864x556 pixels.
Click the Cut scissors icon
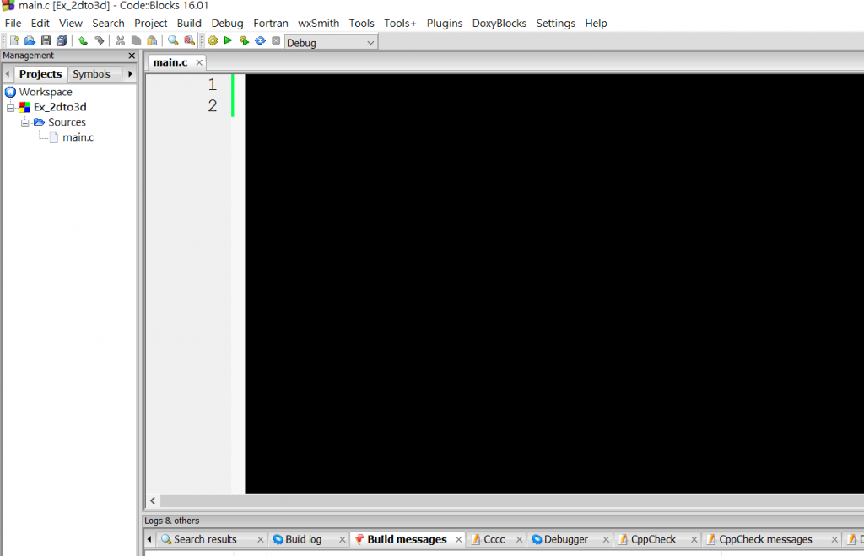tap(120, 40)
